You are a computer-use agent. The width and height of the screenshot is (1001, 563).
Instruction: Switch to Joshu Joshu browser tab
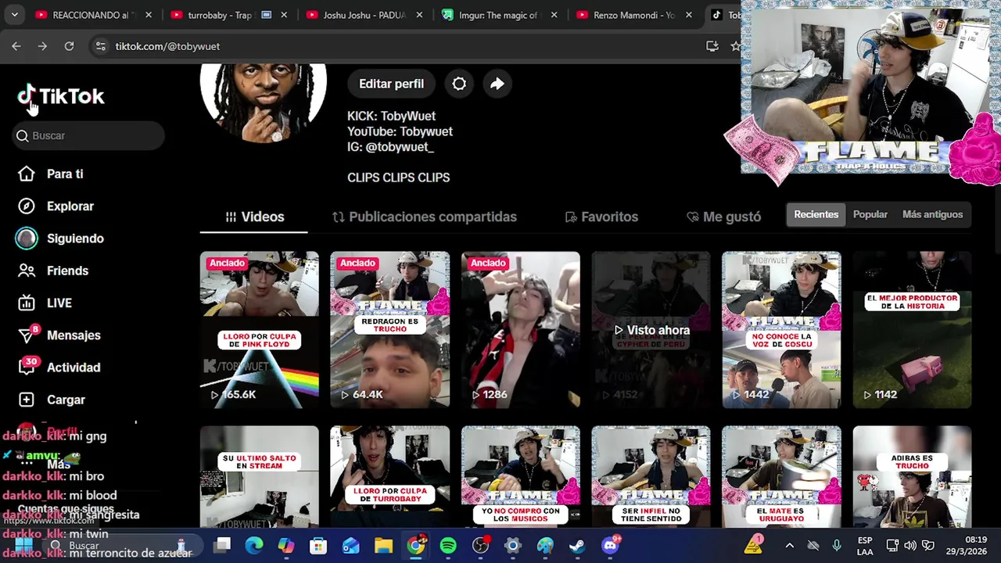[x=364, y=15]
